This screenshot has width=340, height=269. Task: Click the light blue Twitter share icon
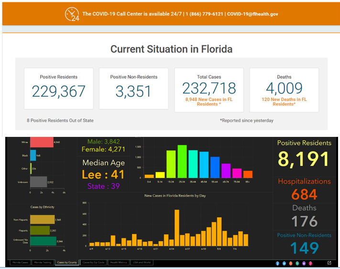tap(284, 263)
